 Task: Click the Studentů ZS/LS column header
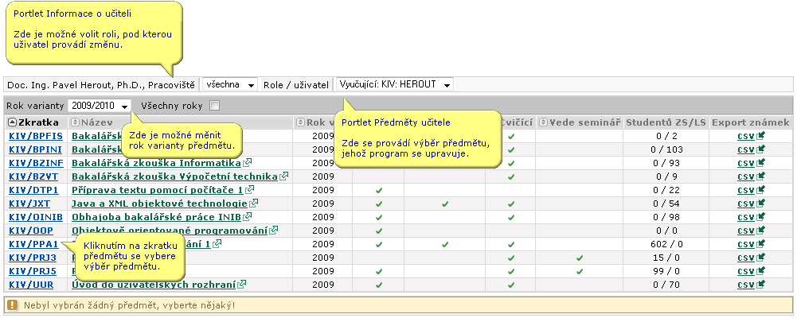(666, 122)
